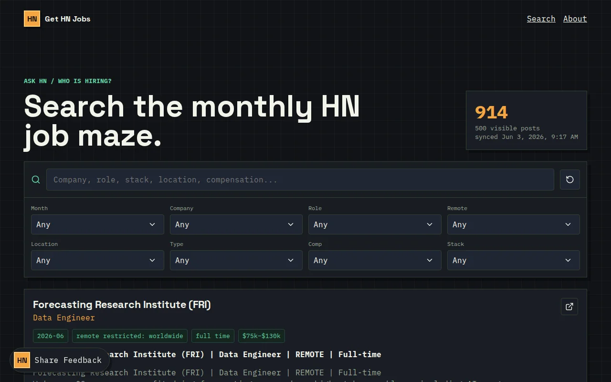Expand the Role filter dropdown
This screenshot has width=611, height=382.
click(x=375, y=224)
